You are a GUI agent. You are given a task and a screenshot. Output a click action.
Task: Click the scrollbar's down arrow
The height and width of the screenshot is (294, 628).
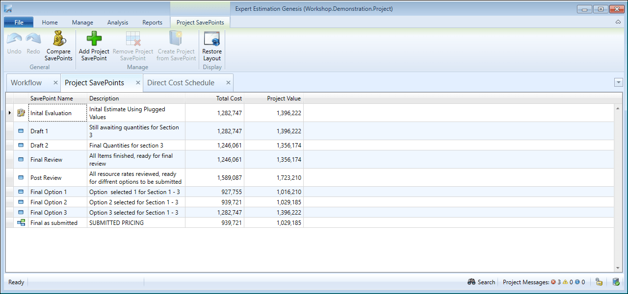point(618,268)
